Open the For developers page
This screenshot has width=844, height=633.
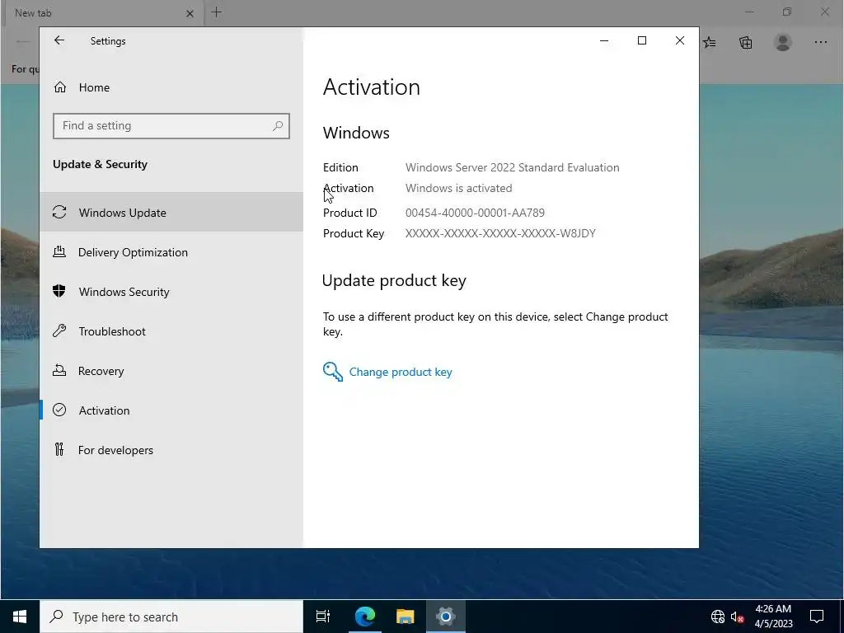(171, 450)
